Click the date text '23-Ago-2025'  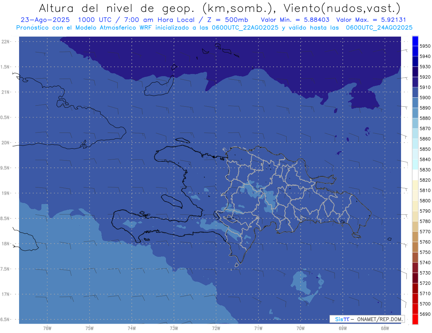point(45,20)
